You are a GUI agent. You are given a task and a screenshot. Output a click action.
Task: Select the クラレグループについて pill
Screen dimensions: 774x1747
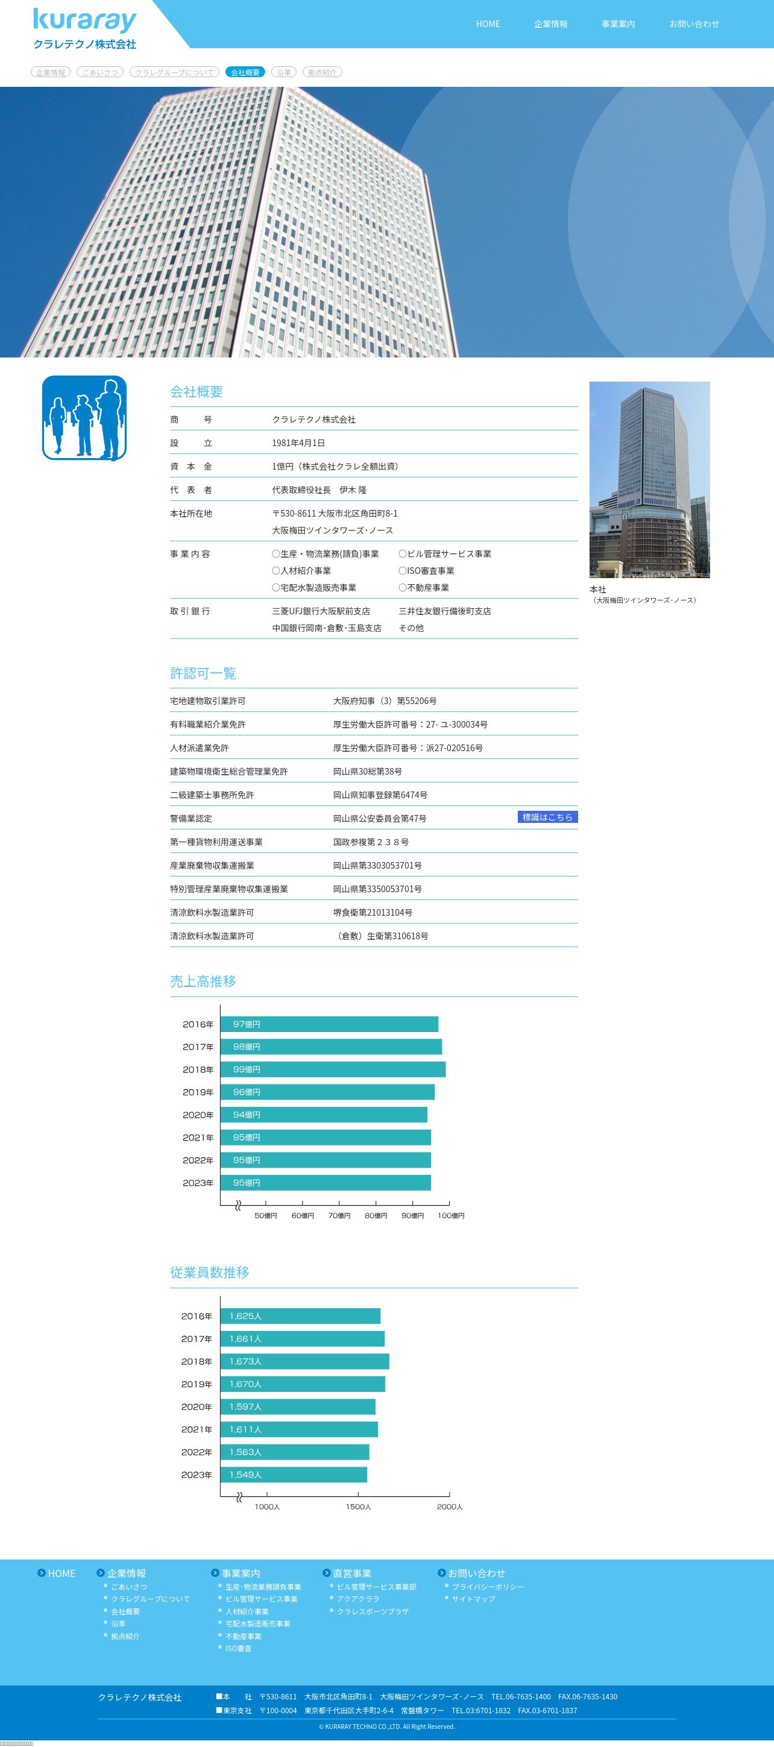(x=174, y=72)
